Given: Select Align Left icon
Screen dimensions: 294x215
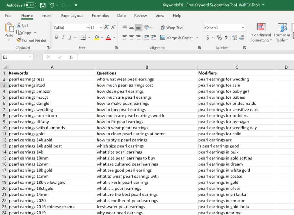Looking at the screenshot, I should (125, 37).
